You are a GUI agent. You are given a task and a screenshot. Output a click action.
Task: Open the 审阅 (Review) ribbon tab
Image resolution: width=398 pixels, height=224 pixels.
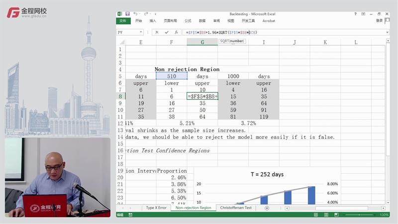coord(216,21)
